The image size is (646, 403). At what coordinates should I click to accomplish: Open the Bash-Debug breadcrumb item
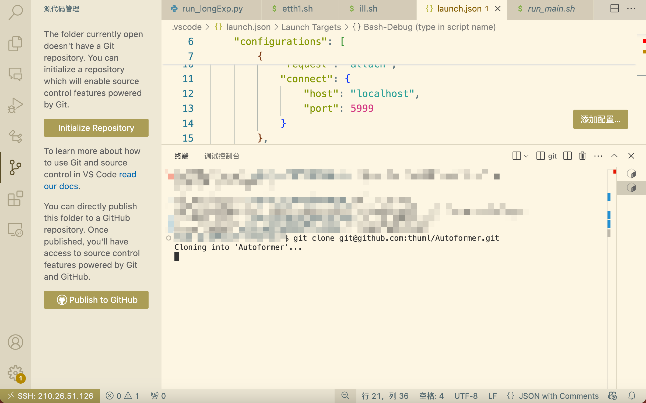[424, 27]
